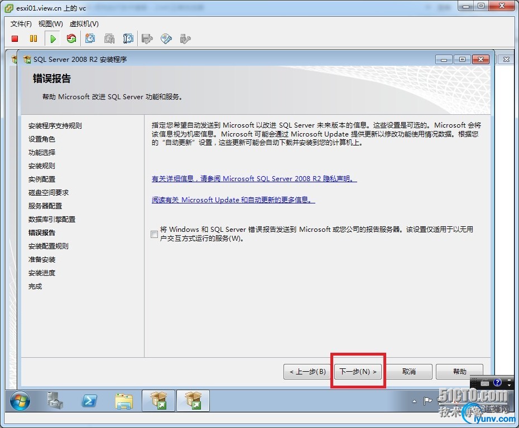Select 安装进度 step in sidebar
Viewport: 519px width, 428px height.
(42, 273)
